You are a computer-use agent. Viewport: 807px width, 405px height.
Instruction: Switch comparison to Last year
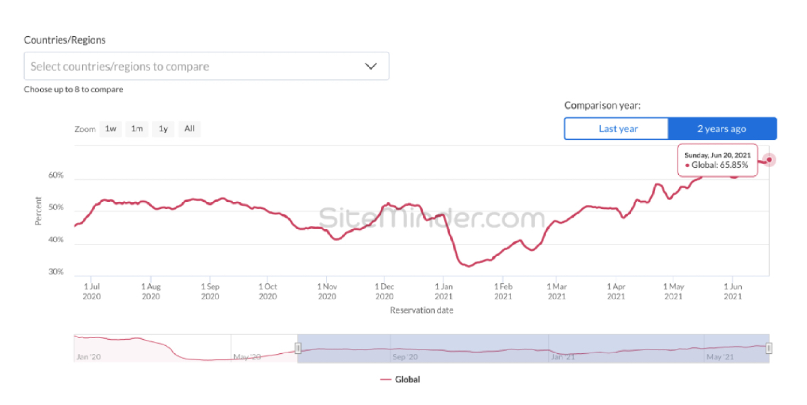click(618, 128)
